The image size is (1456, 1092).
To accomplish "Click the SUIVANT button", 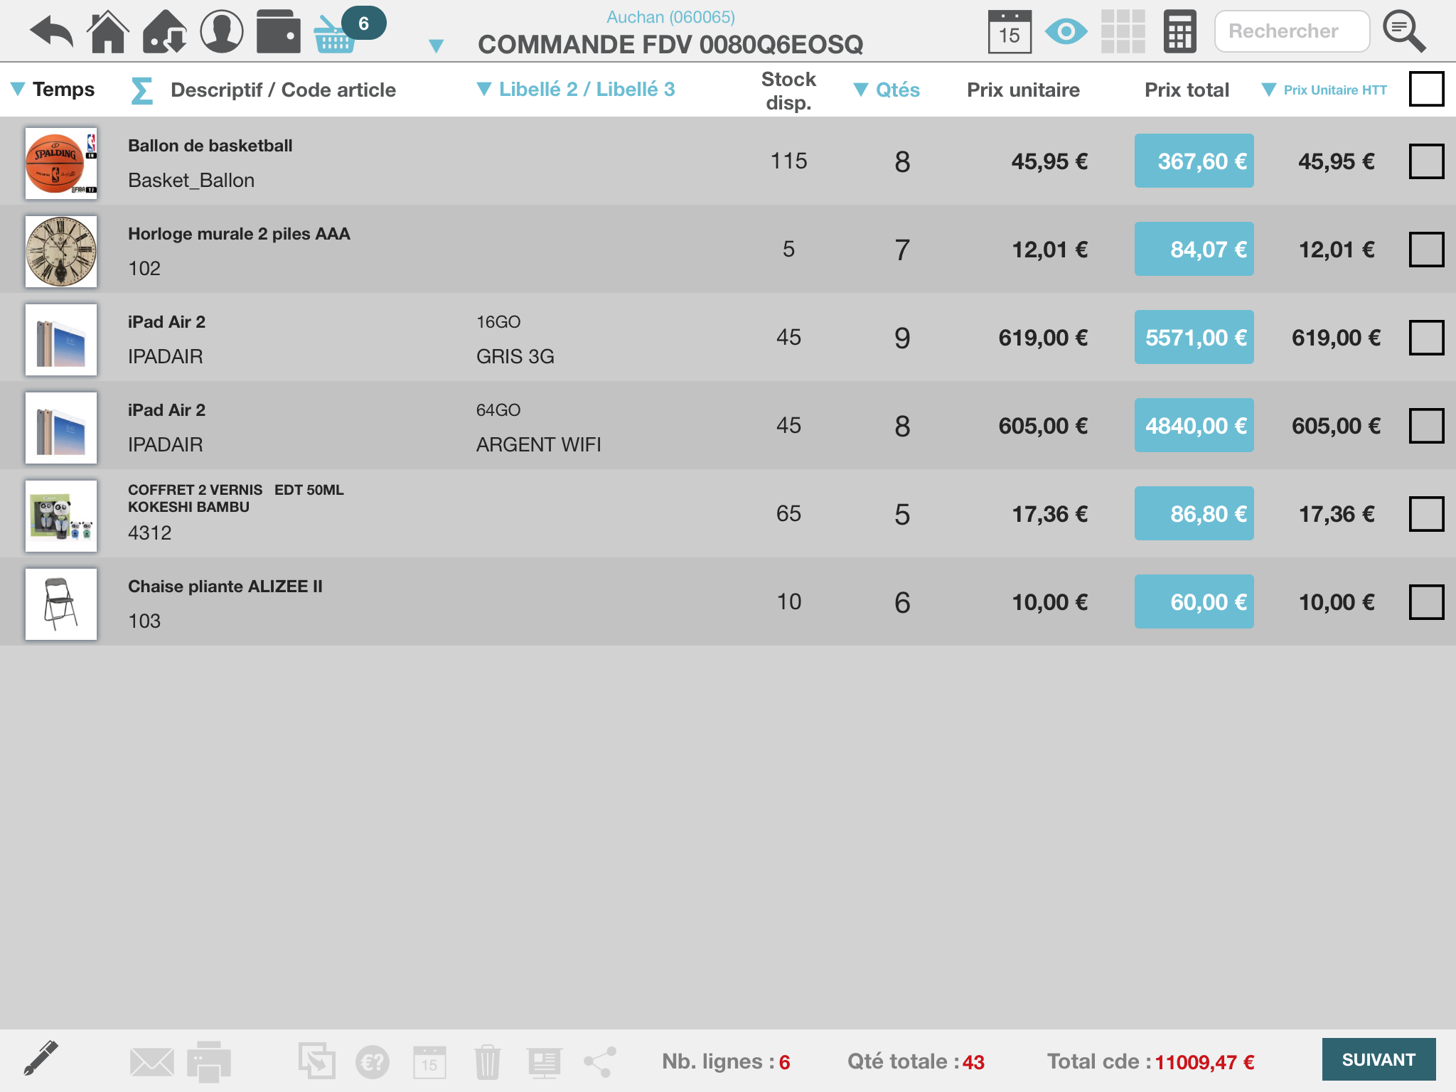I will tap(1379, 1059).
